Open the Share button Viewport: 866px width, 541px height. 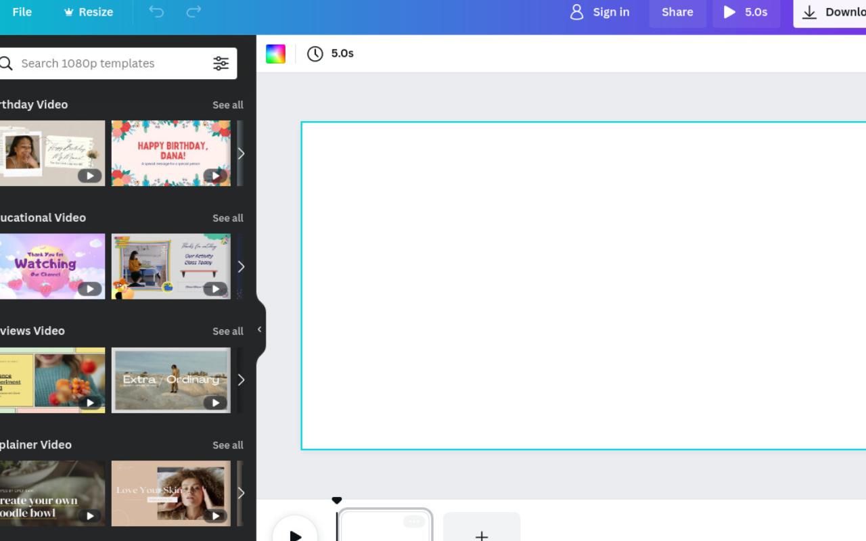[x=677, y=12]
